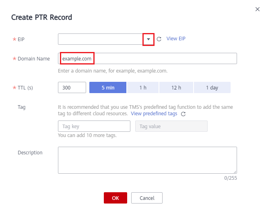This screenshot has width=266, height=214.
Task: Confirm with the red OK button
Action: click(x=115, y=198)
